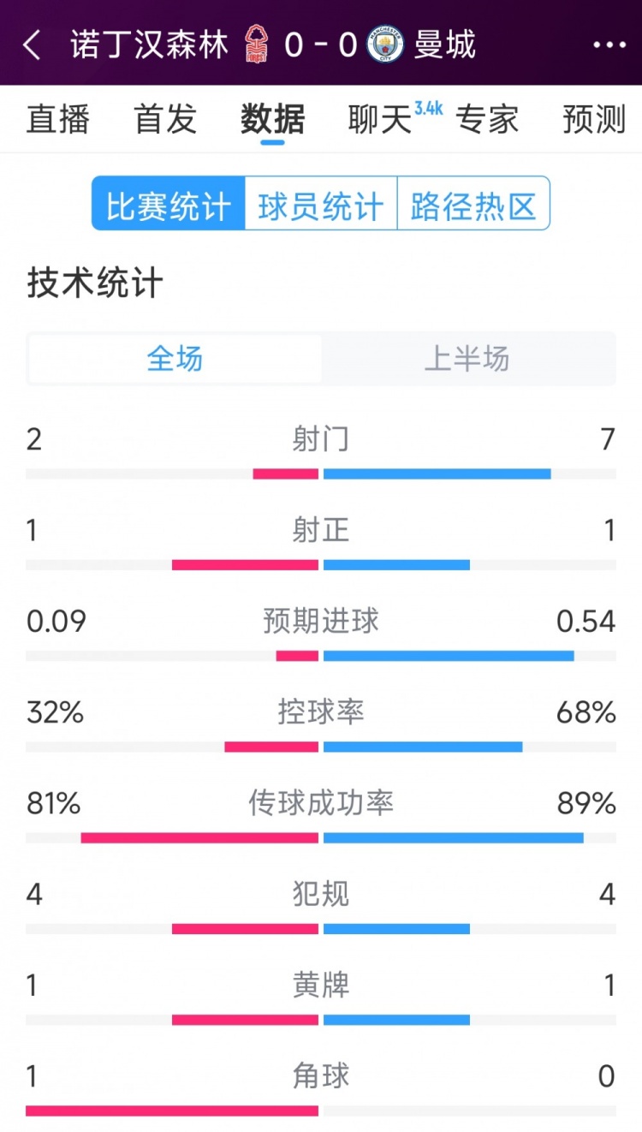Screen dimensions: 642x1132
Task: Open the more options (…) menu
Action: tap(609, 40)
